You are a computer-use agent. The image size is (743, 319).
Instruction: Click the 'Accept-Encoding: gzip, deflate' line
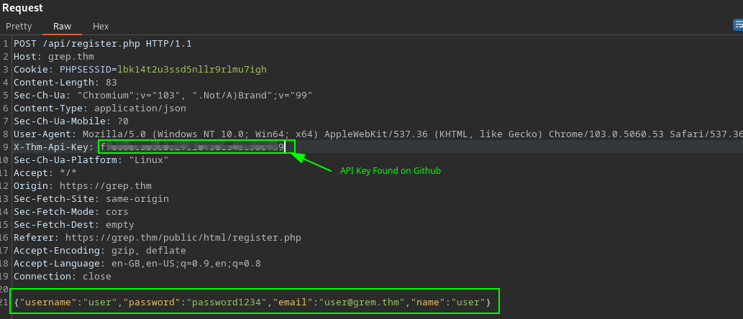[99, 250]
